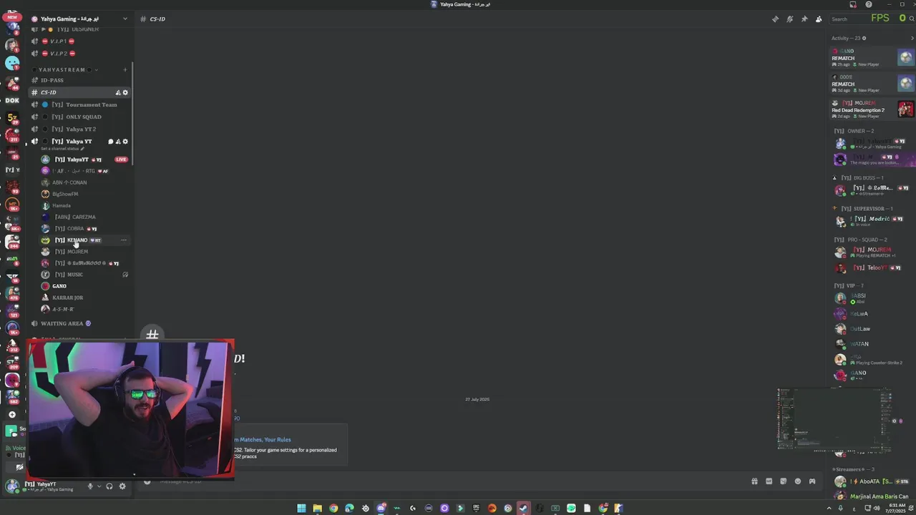
Task: Open Windows Start button
Action: pyautogui.click(x=301, y=509)
